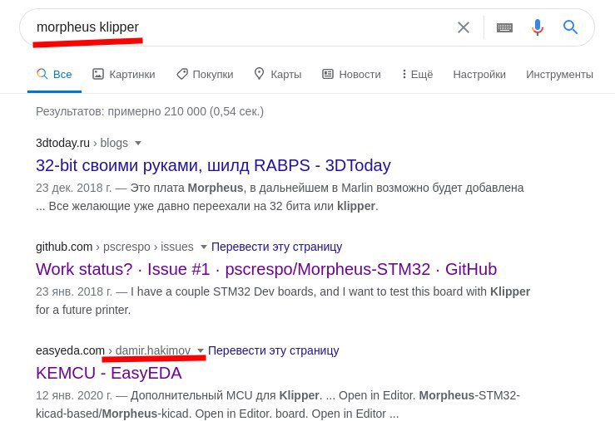Open the KEMCU - EasyEDA result
Image resolution: width=615 pixels, height=421 pixels.
pyautogui.click(x=109, y=373)
